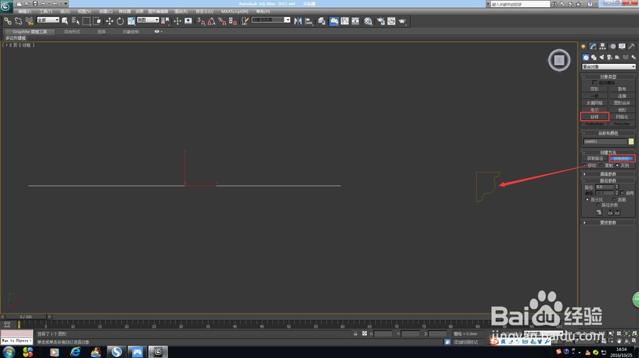Open Curve Editor

pyautogui.click(x=345, y=21)
